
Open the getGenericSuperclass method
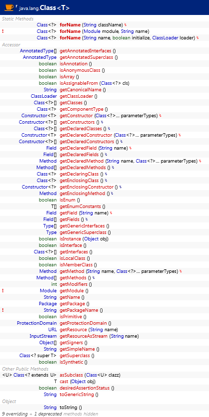pos(83,232)
